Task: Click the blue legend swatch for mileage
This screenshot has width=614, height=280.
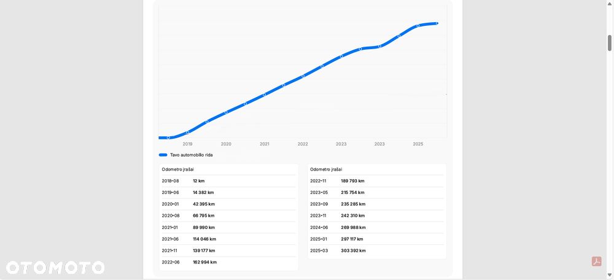Action: [163, 155]
